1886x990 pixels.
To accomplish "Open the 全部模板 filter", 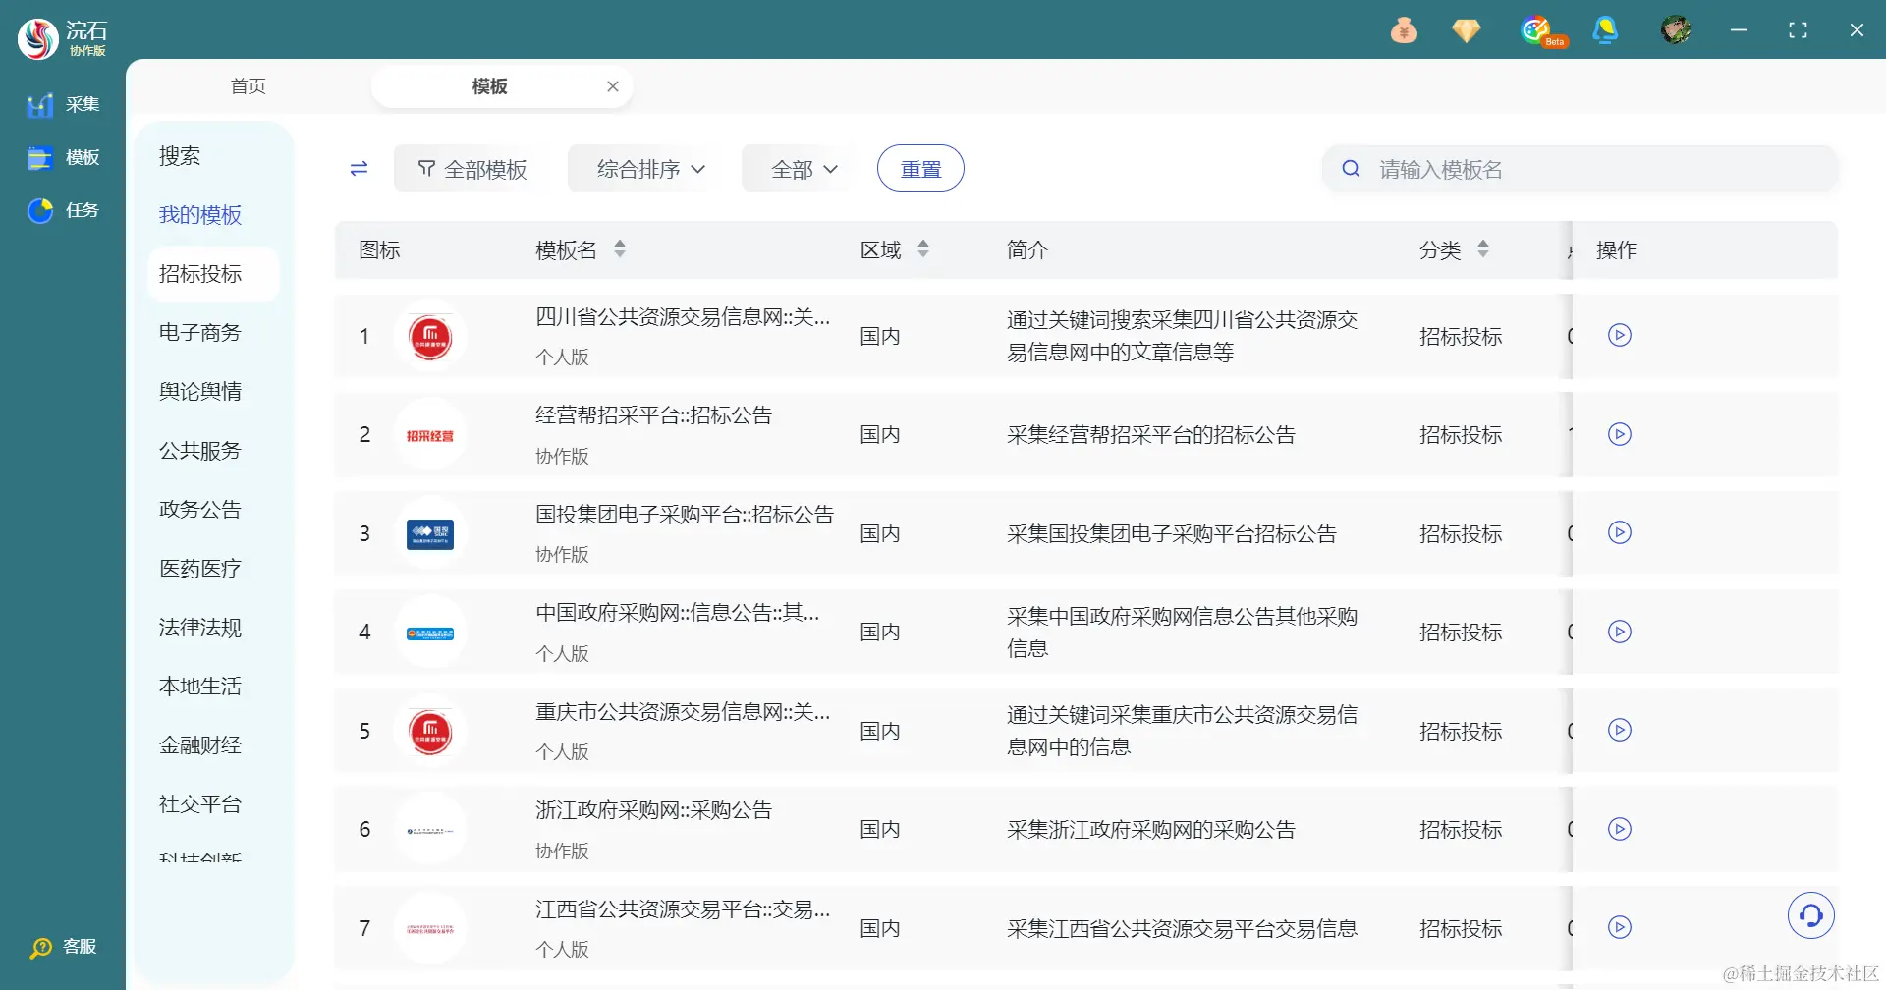I will coord(471,169).
